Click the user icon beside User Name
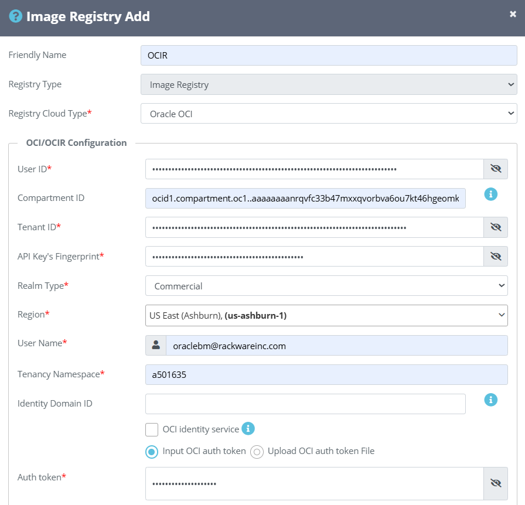 pyautogui.click(x=156, y=345)
